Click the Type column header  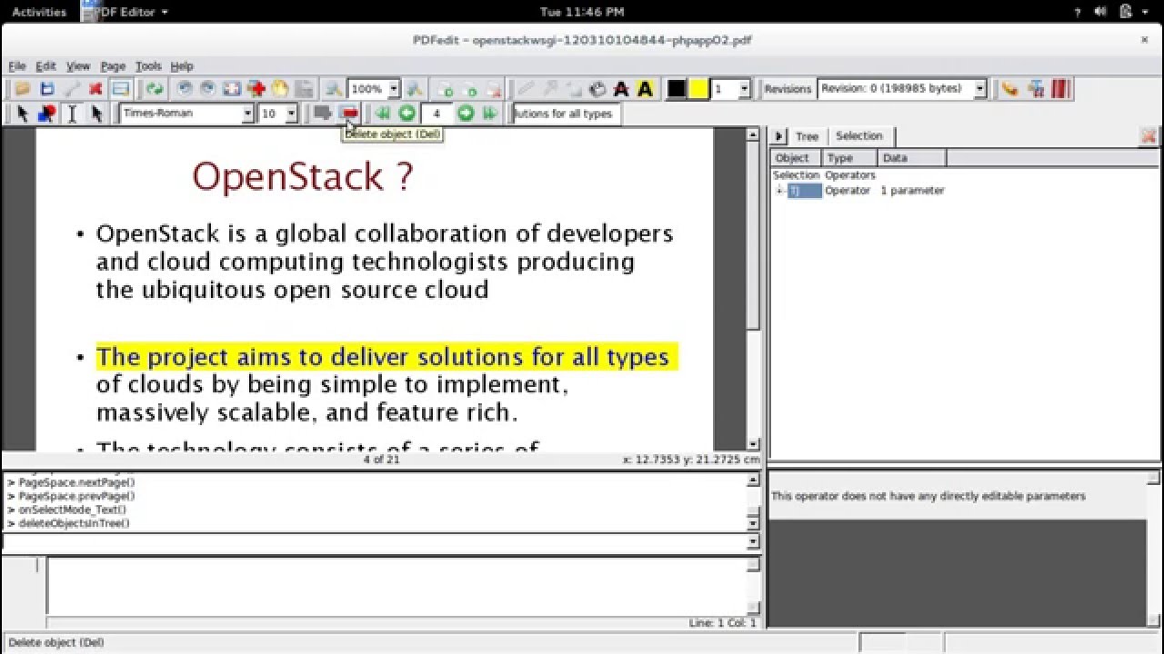pyautogui.click(x=850, y=158)
